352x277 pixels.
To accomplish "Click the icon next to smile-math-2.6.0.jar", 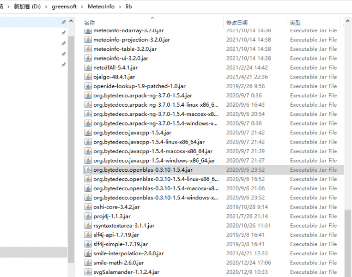I will [x=88, y=263].
